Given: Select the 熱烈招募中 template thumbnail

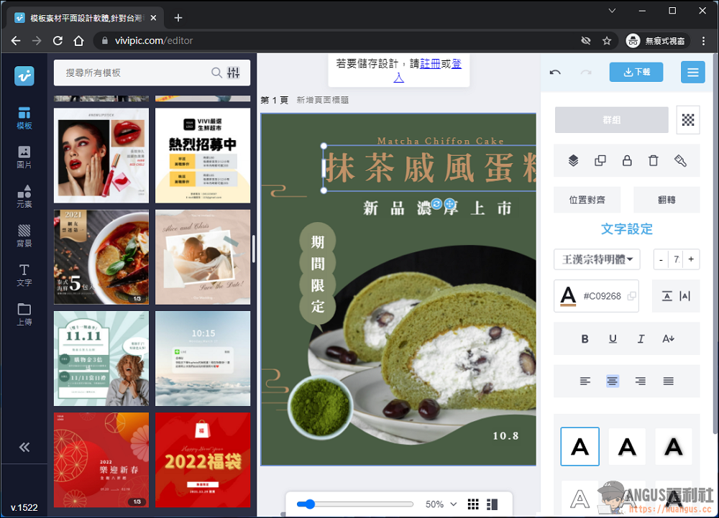Looking at the screenshot, I should pos(203,155).
